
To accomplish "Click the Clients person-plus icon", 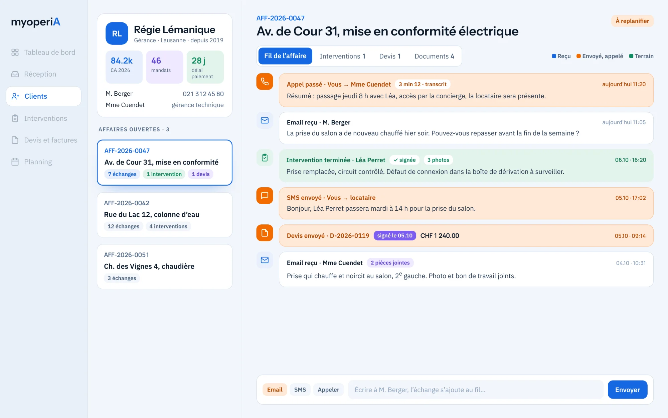I will pyautogui.click(x=15, y=96).
